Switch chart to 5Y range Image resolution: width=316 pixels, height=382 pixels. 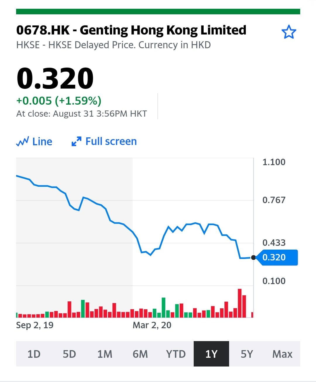247,354
